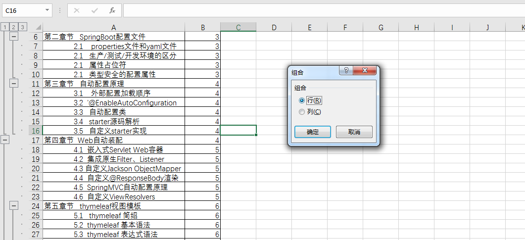Image resolution: width=525 pixels, height=240 pixels.
Task: Cancel grouping with the 取消 button
Action: [x=354, y=132]
